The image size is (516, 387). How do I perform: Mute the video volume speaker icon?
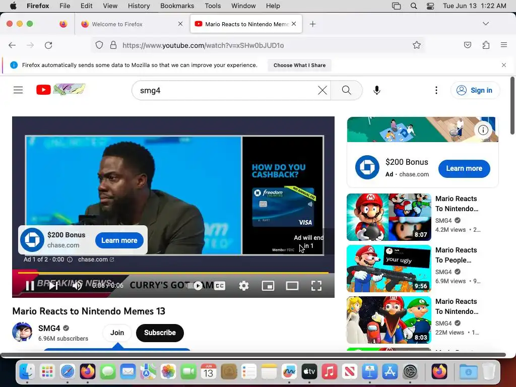[77, 286]
